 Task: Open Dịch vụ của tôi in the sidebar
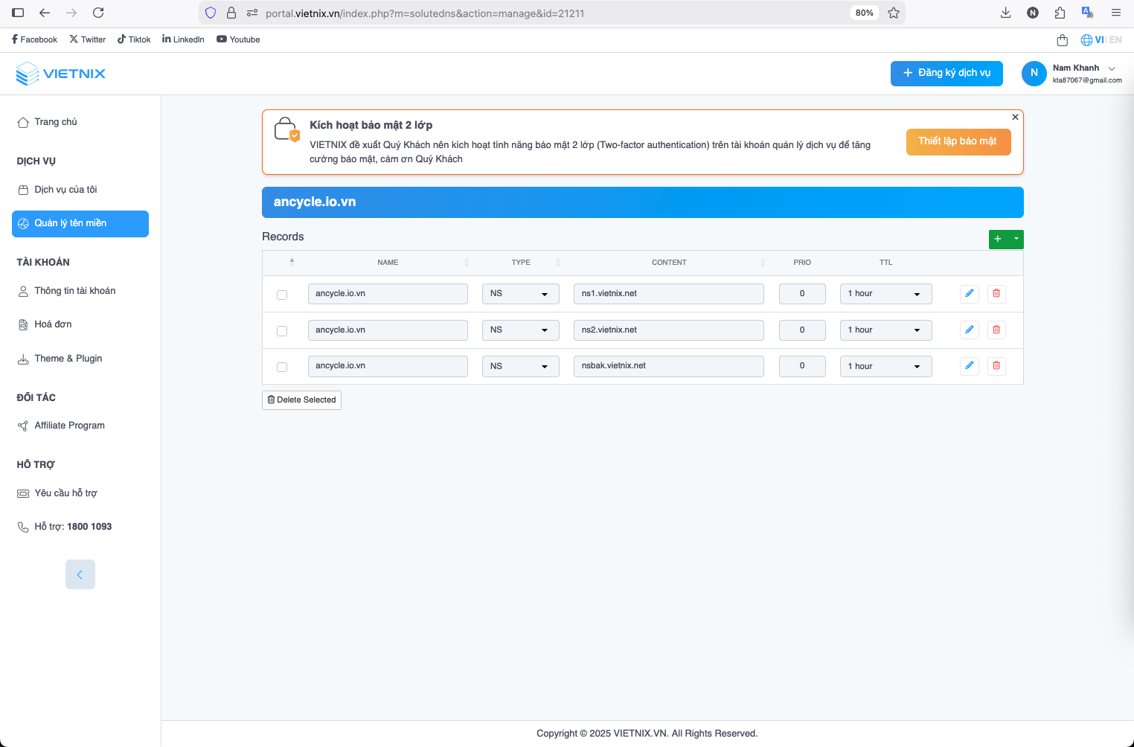[65, 190]
